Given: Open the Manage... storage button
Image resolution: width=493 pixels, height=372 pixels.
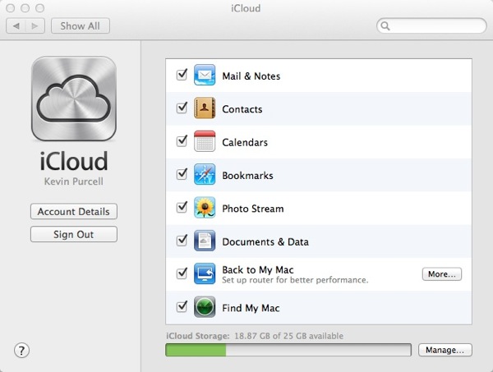Looking at the screenshot, I should [x=445, y=350].
